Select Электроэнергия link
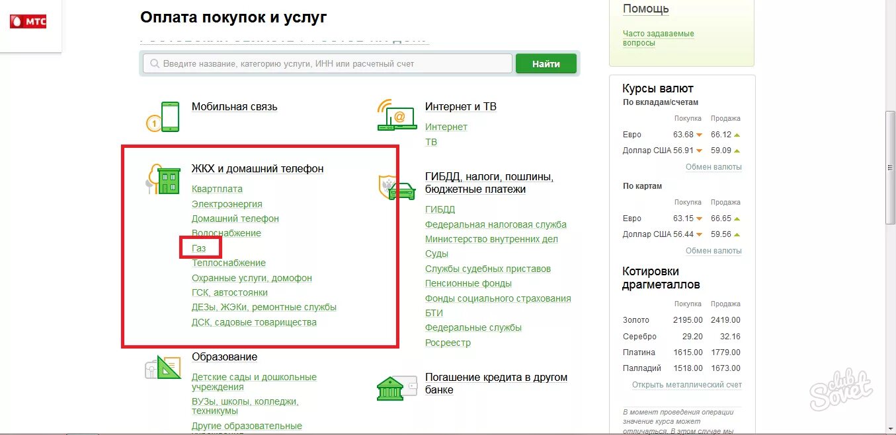This screenshot has height=435, width=896. 227,204
